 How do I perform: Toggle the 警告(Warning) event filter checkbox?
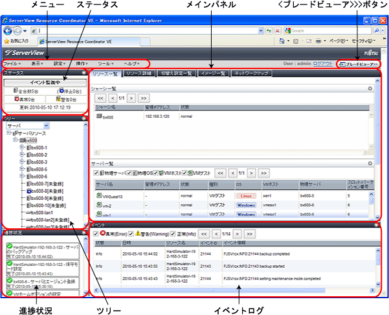click(131, 234)
